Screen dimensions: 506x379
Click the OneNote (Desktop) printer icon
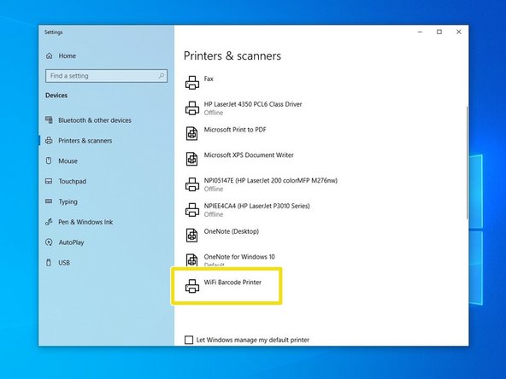tap(192, 235)
